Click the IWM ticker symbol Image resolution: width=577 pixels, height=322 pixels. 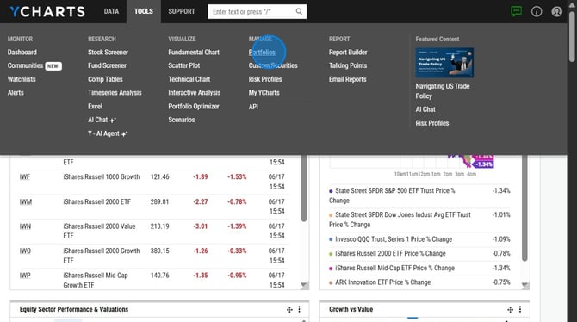[x=25, y=201]
